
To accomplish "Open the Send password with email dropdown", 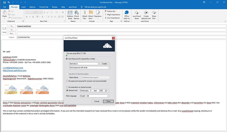I will (89, 67).
